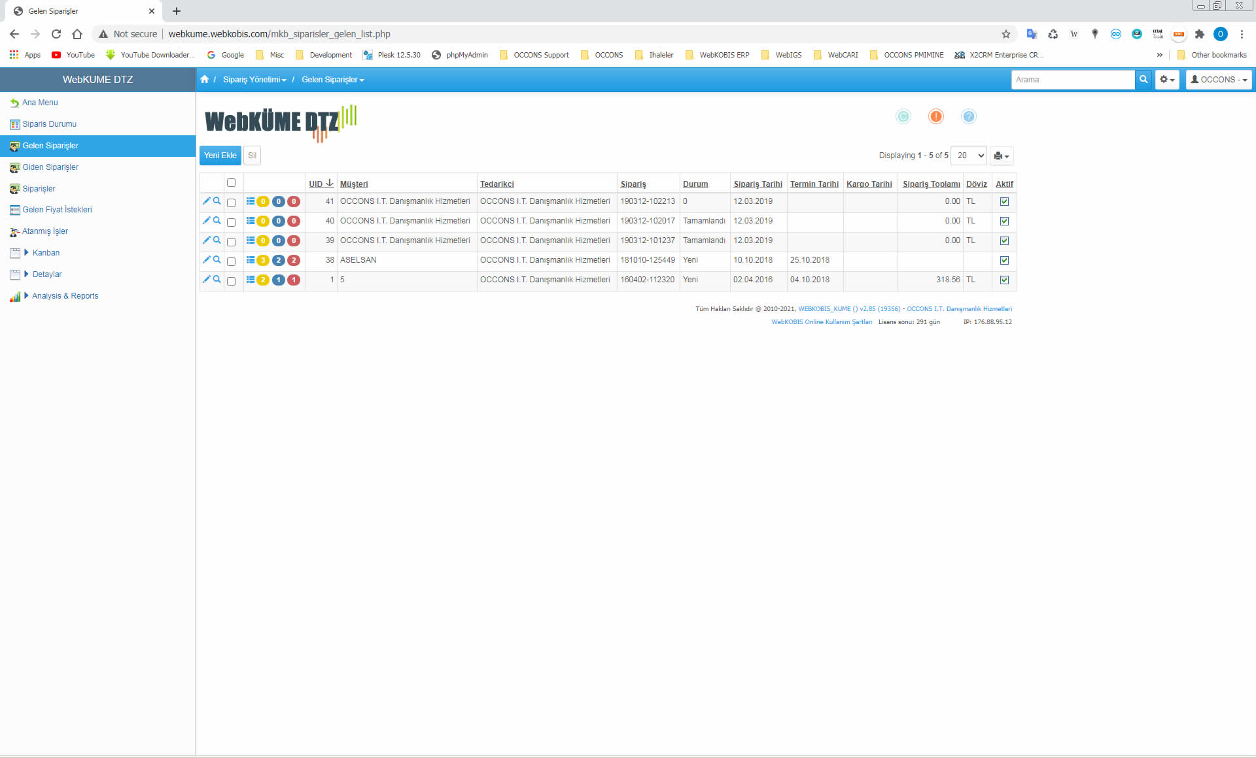
Task: Sort table by Müşteri column header
Action: click(x=354, y=184)
